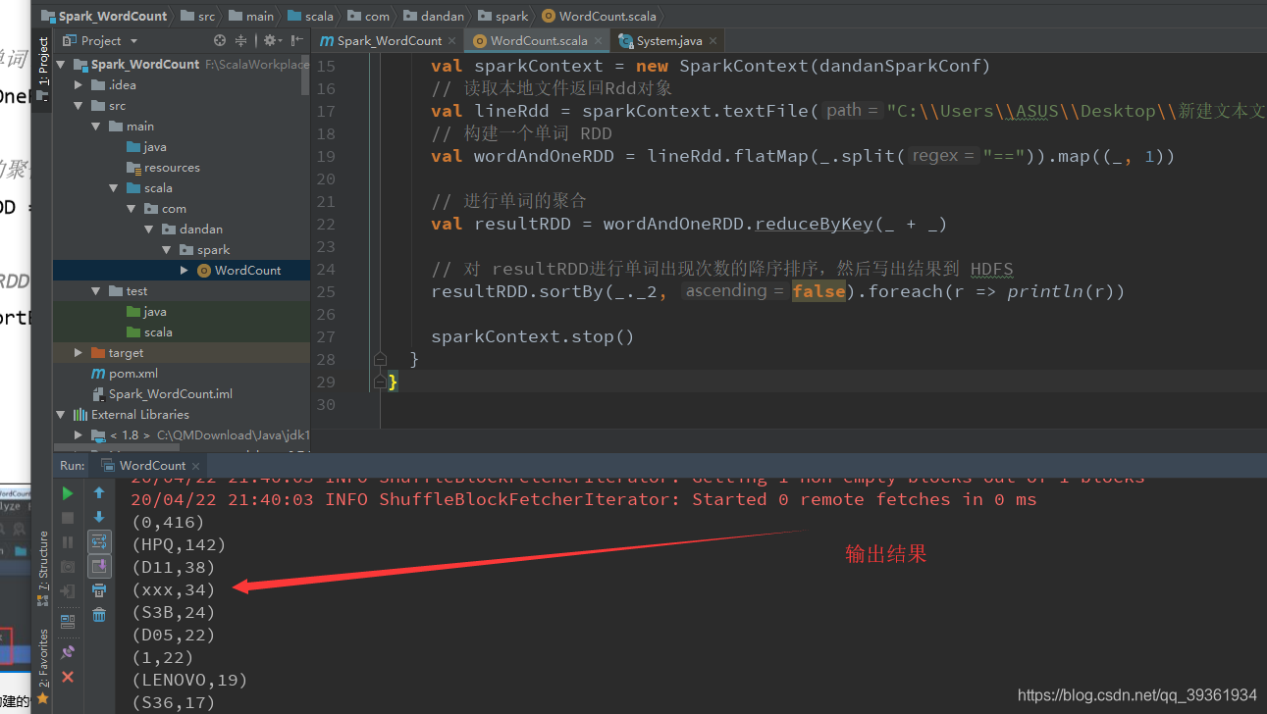Click WordCount.scala breadcrumb in navigation bar
The image size is (1267, 714).
599,17
